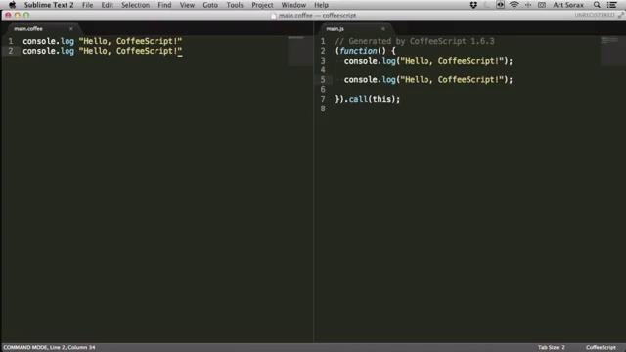626x352 pixels.
Task: Open the Tools menu
Action: click(235, 5)
